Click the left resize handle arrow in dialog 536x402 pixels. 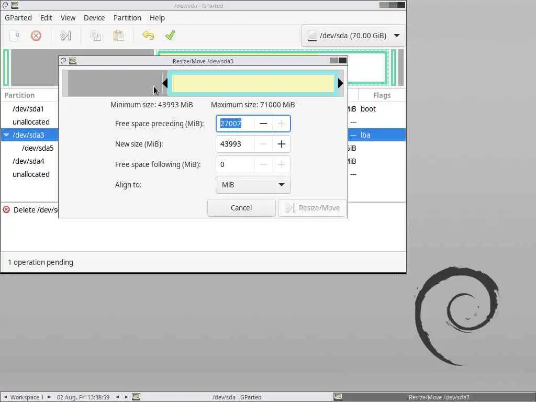coord(165,83)
